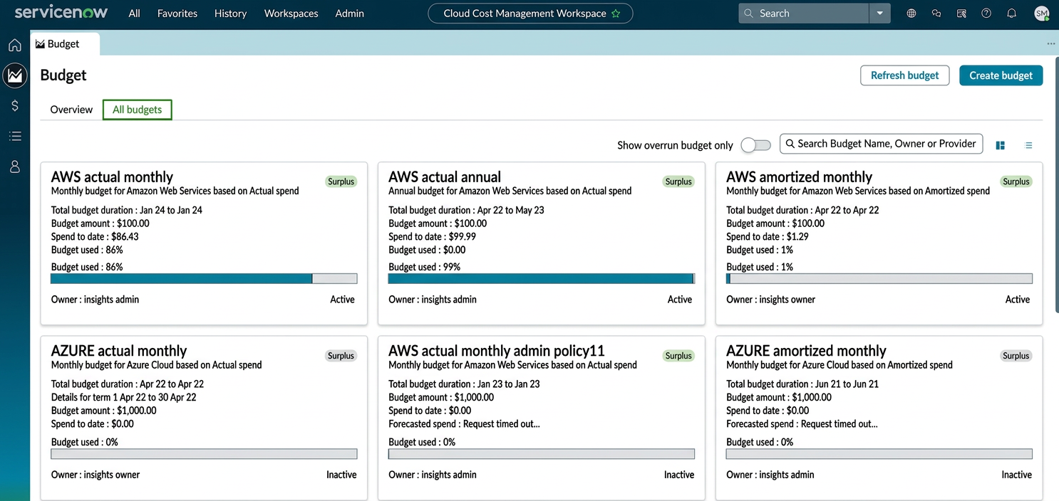Click the sidebar-toggle icon next to chat icon
1059x501 pixels.
tap(961, 13)
